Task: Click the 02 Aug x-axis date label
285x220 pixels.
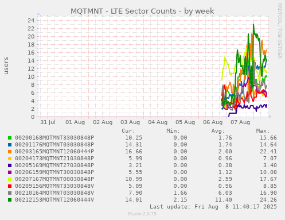Action: (x=103, y=122)
